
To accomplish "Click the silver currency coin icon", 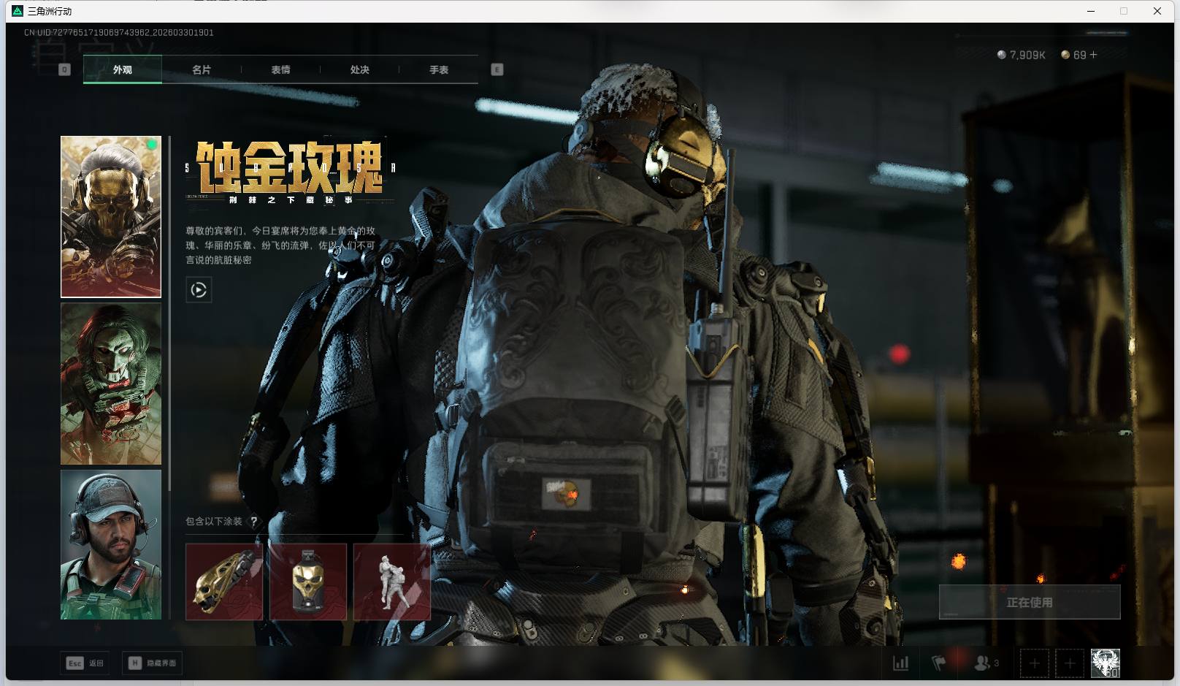I will tap(1002, 55).
